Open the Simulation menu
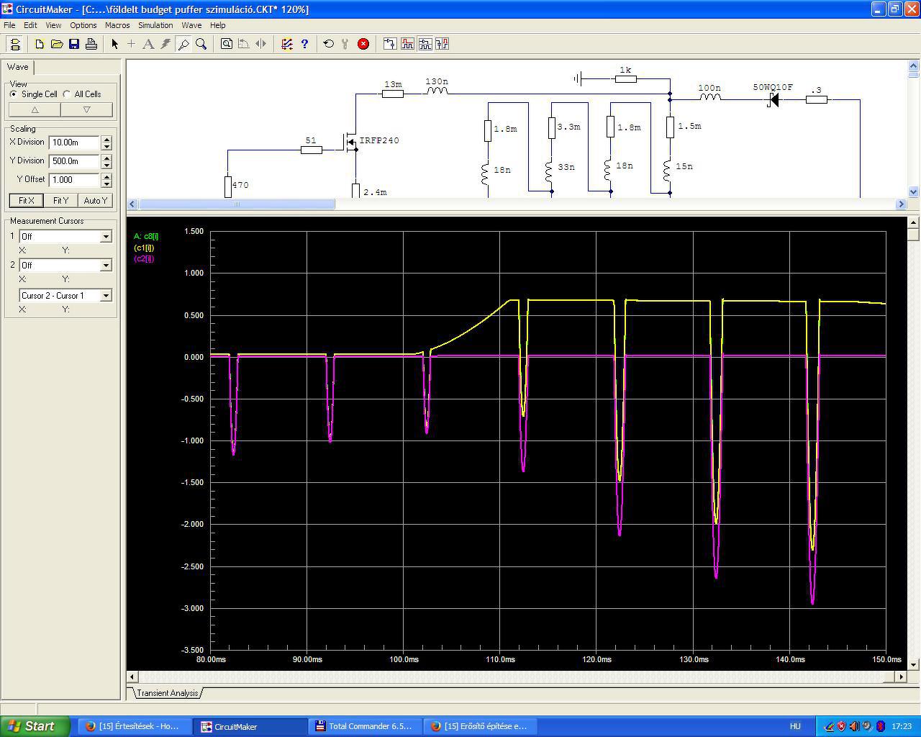This screenshot has width=921, height=737. coord(155,25)
